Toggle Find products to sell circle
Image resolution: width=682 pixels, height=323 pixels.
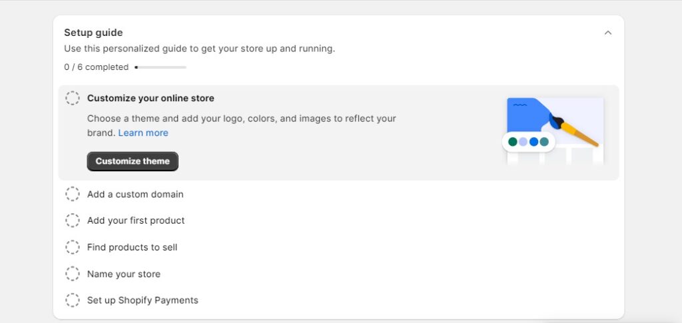(x=72, y=247)
